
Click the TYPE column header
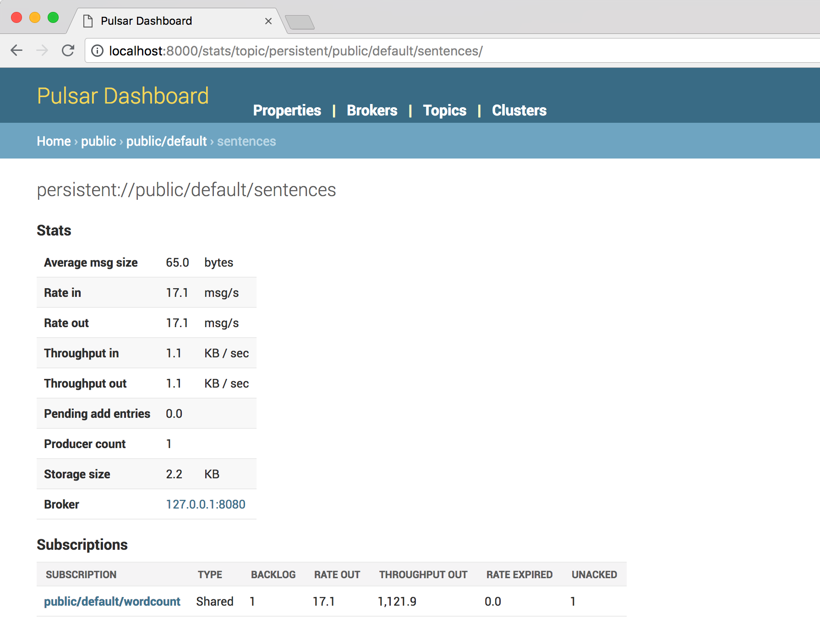tap(210, 575)
